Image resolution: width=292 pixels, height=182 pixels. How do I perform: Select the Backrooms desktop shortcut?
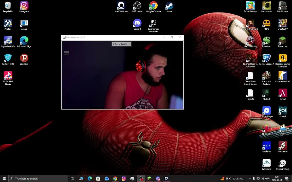[x=266, y=7]
